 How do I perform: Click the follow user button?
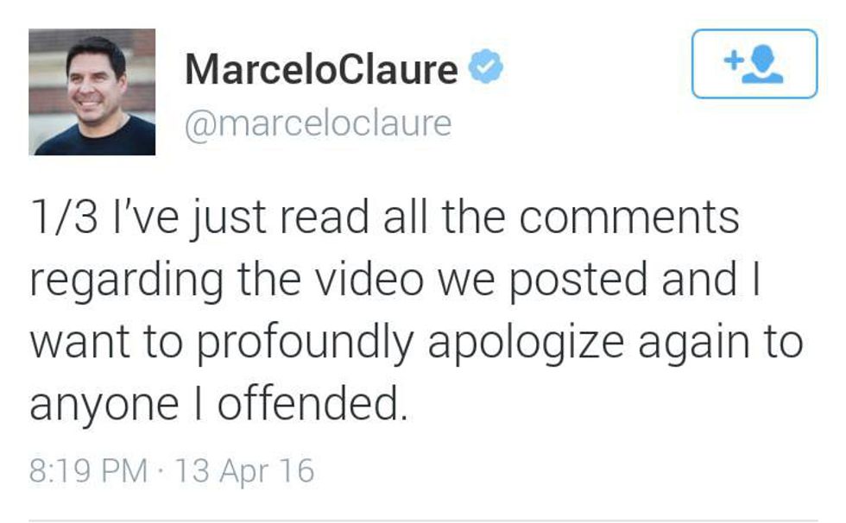pos(754,64)
